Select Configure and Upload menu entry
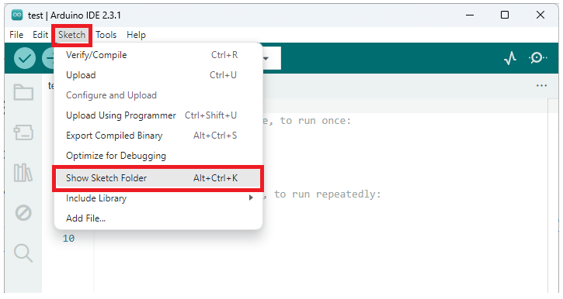This screenshot has width=563, height=299. 158,95
